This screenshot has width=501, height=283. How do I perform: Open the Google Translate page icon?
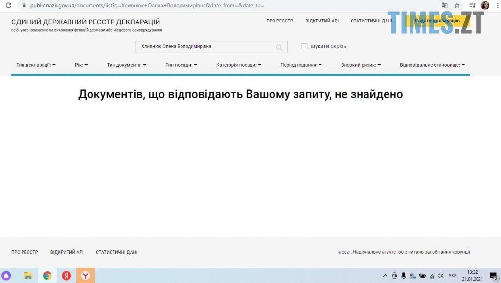pyautogui.click(x=444, y=5)
